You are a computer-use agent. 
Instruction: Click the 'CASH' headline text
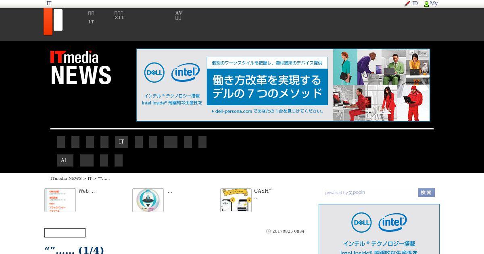[264, 191]
